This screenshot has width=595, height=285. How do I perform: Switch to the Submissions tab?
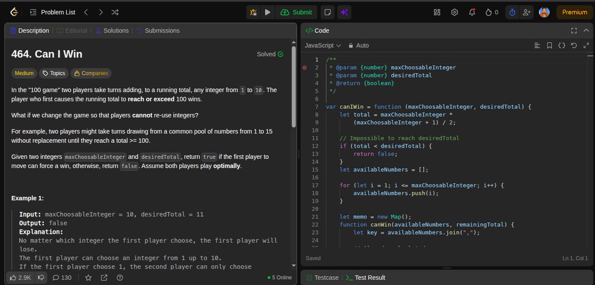[158, 31]
